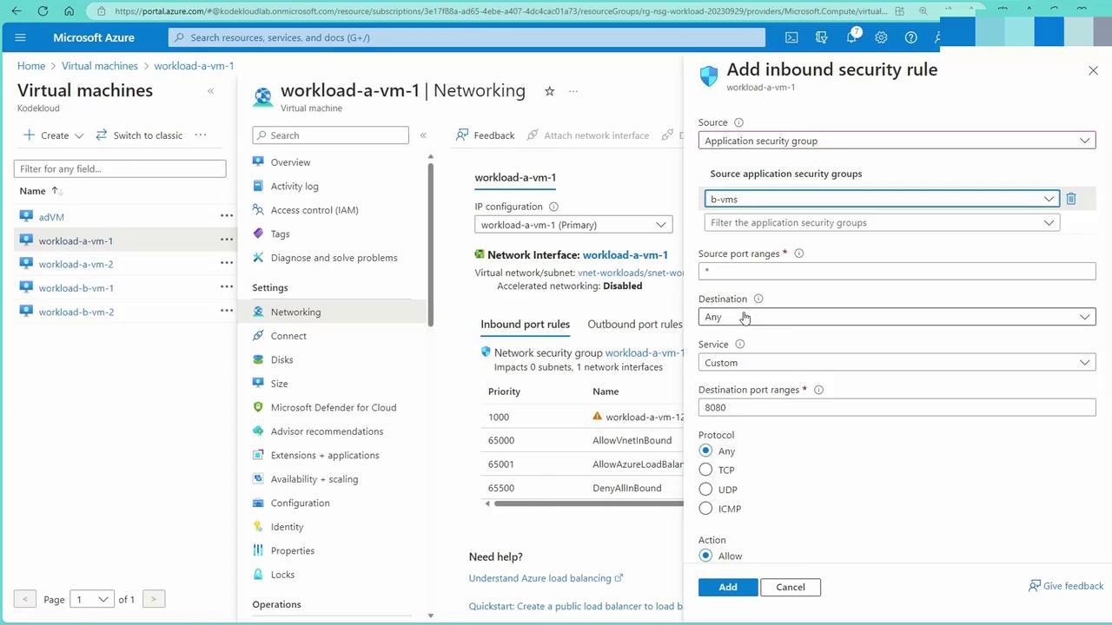The height and width of the screenshot is (625, 1112).
Task: Open the more options dots for adVM
Action: (x=227, y=216)
